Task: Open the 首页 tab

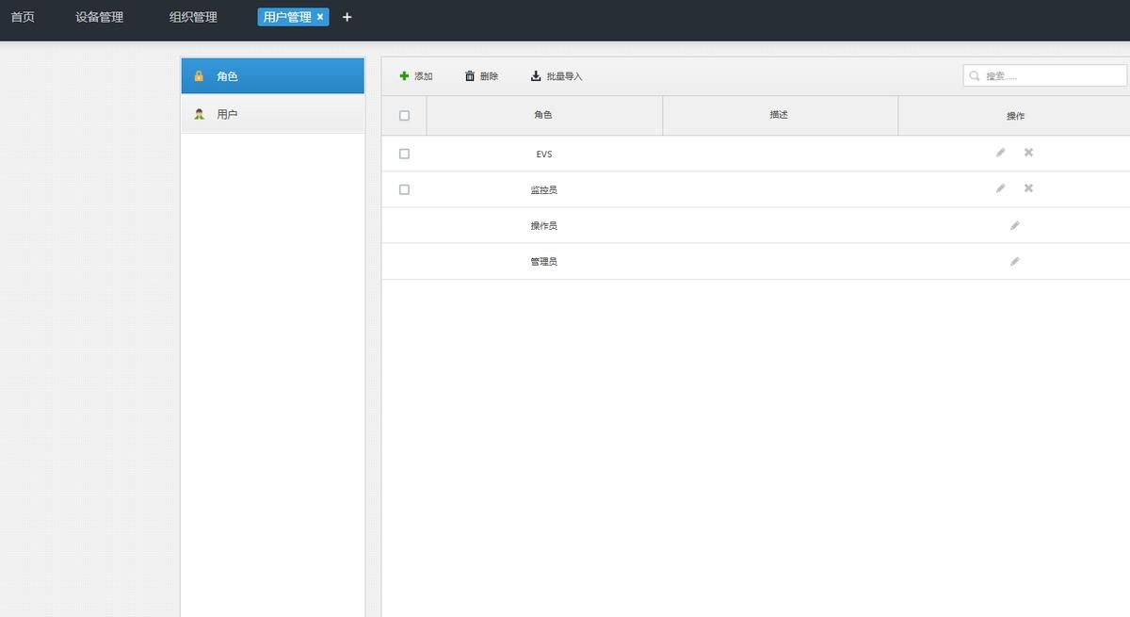Action: tap(23, 17)
